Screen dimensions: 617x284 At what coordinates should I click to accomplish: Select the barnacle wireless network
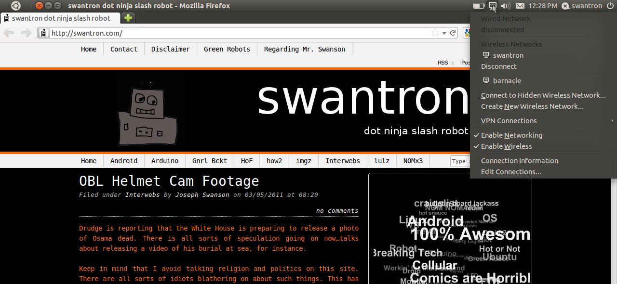click(507, 81)
